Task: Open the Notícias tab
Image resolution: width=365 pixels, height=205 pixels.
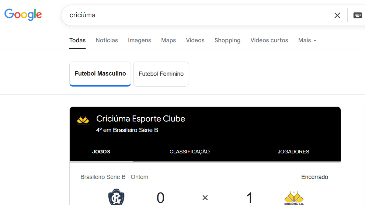Action: 107,40
